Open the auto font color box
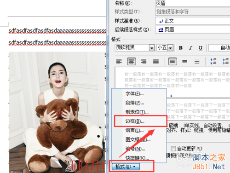The image size is (230, 173). 219,48
